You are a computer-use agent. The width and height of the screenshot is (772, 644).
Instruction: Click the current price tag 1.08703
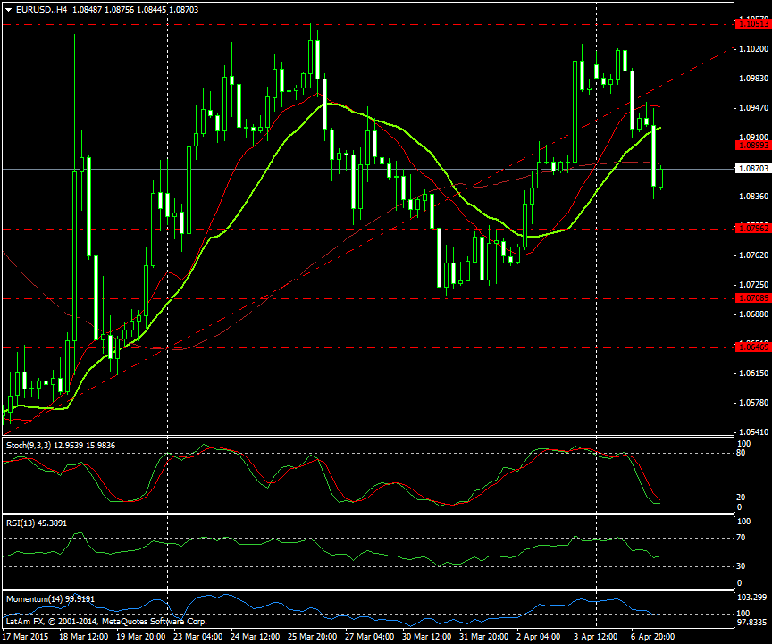pos(749,168)
